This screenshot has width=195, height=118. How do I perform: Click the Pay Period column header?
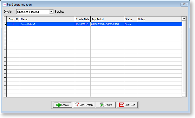107,19
